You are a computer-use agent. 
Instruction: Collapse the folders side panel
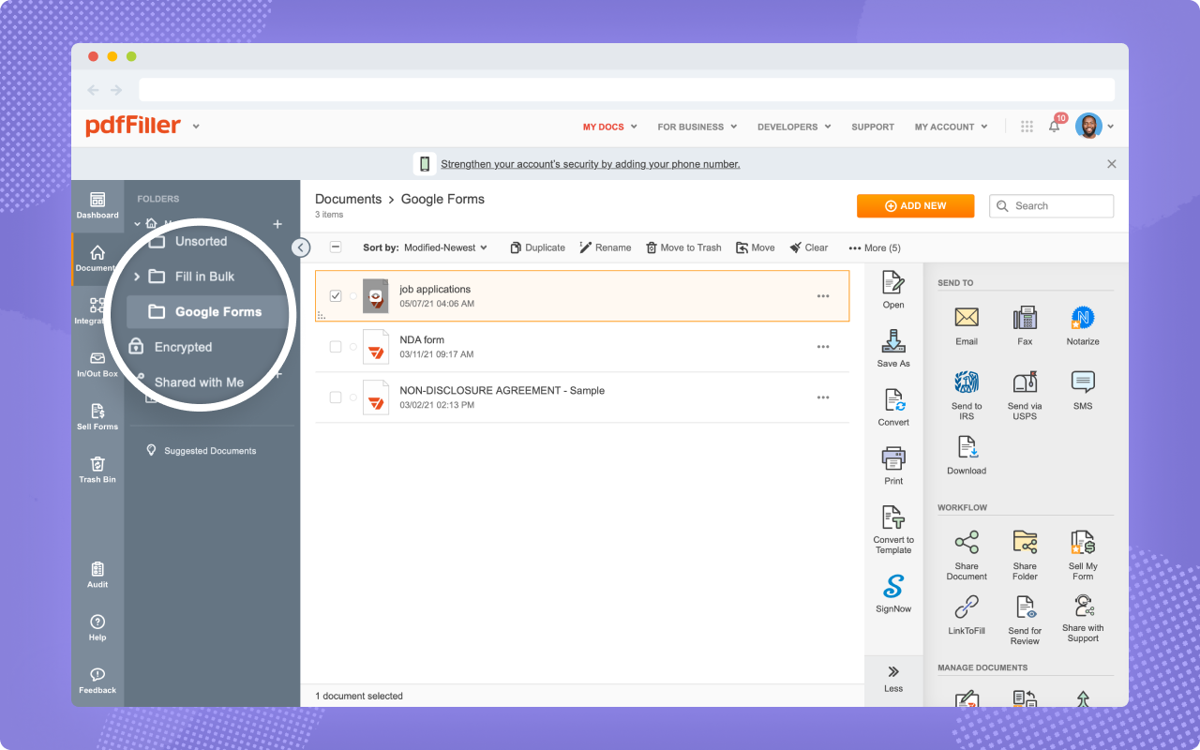(x=300, y=247)
